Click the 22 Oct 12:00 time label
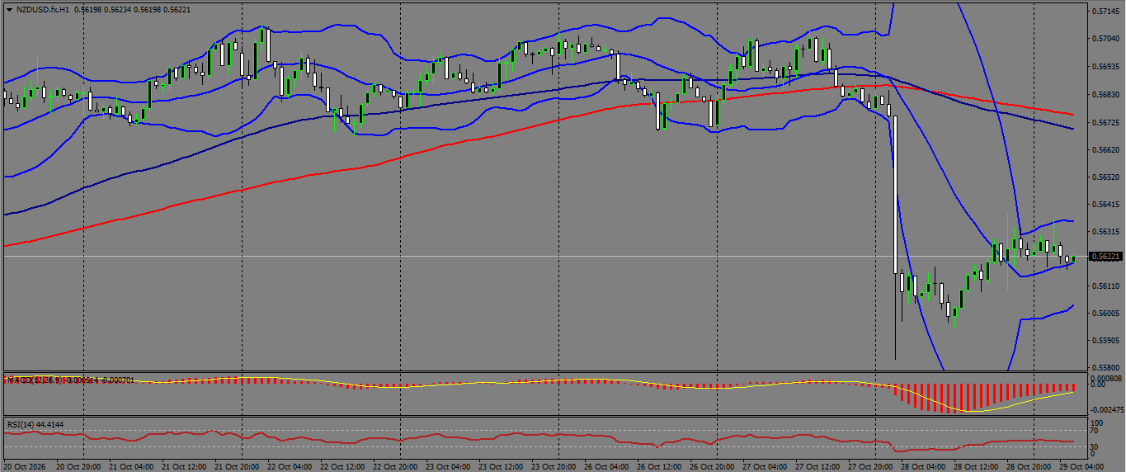Image resolution: width=1126 pixels, height=472 pixels. (342, 466)
